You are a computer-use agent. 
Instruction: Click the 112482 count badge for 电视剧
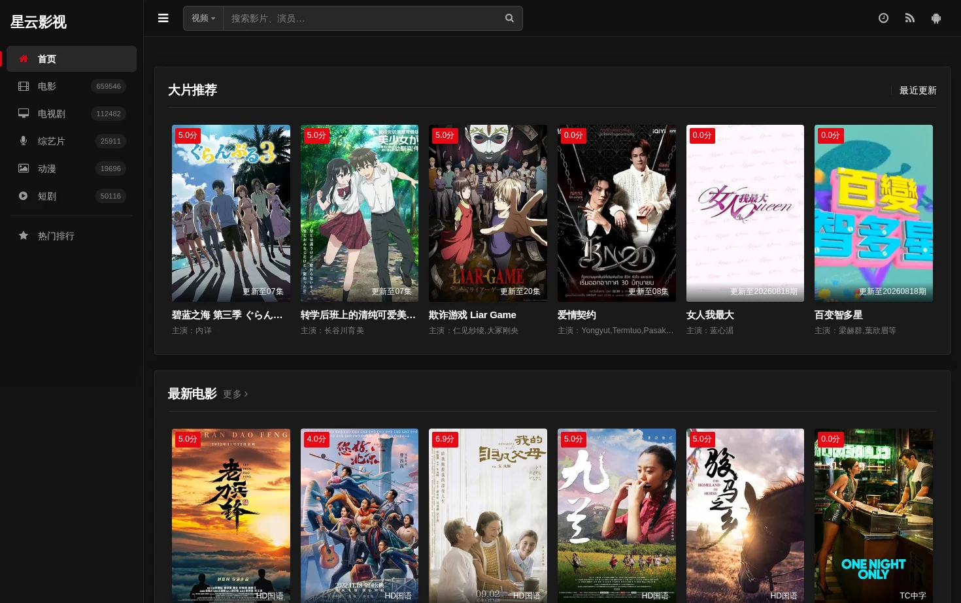[x=109, y=114]
